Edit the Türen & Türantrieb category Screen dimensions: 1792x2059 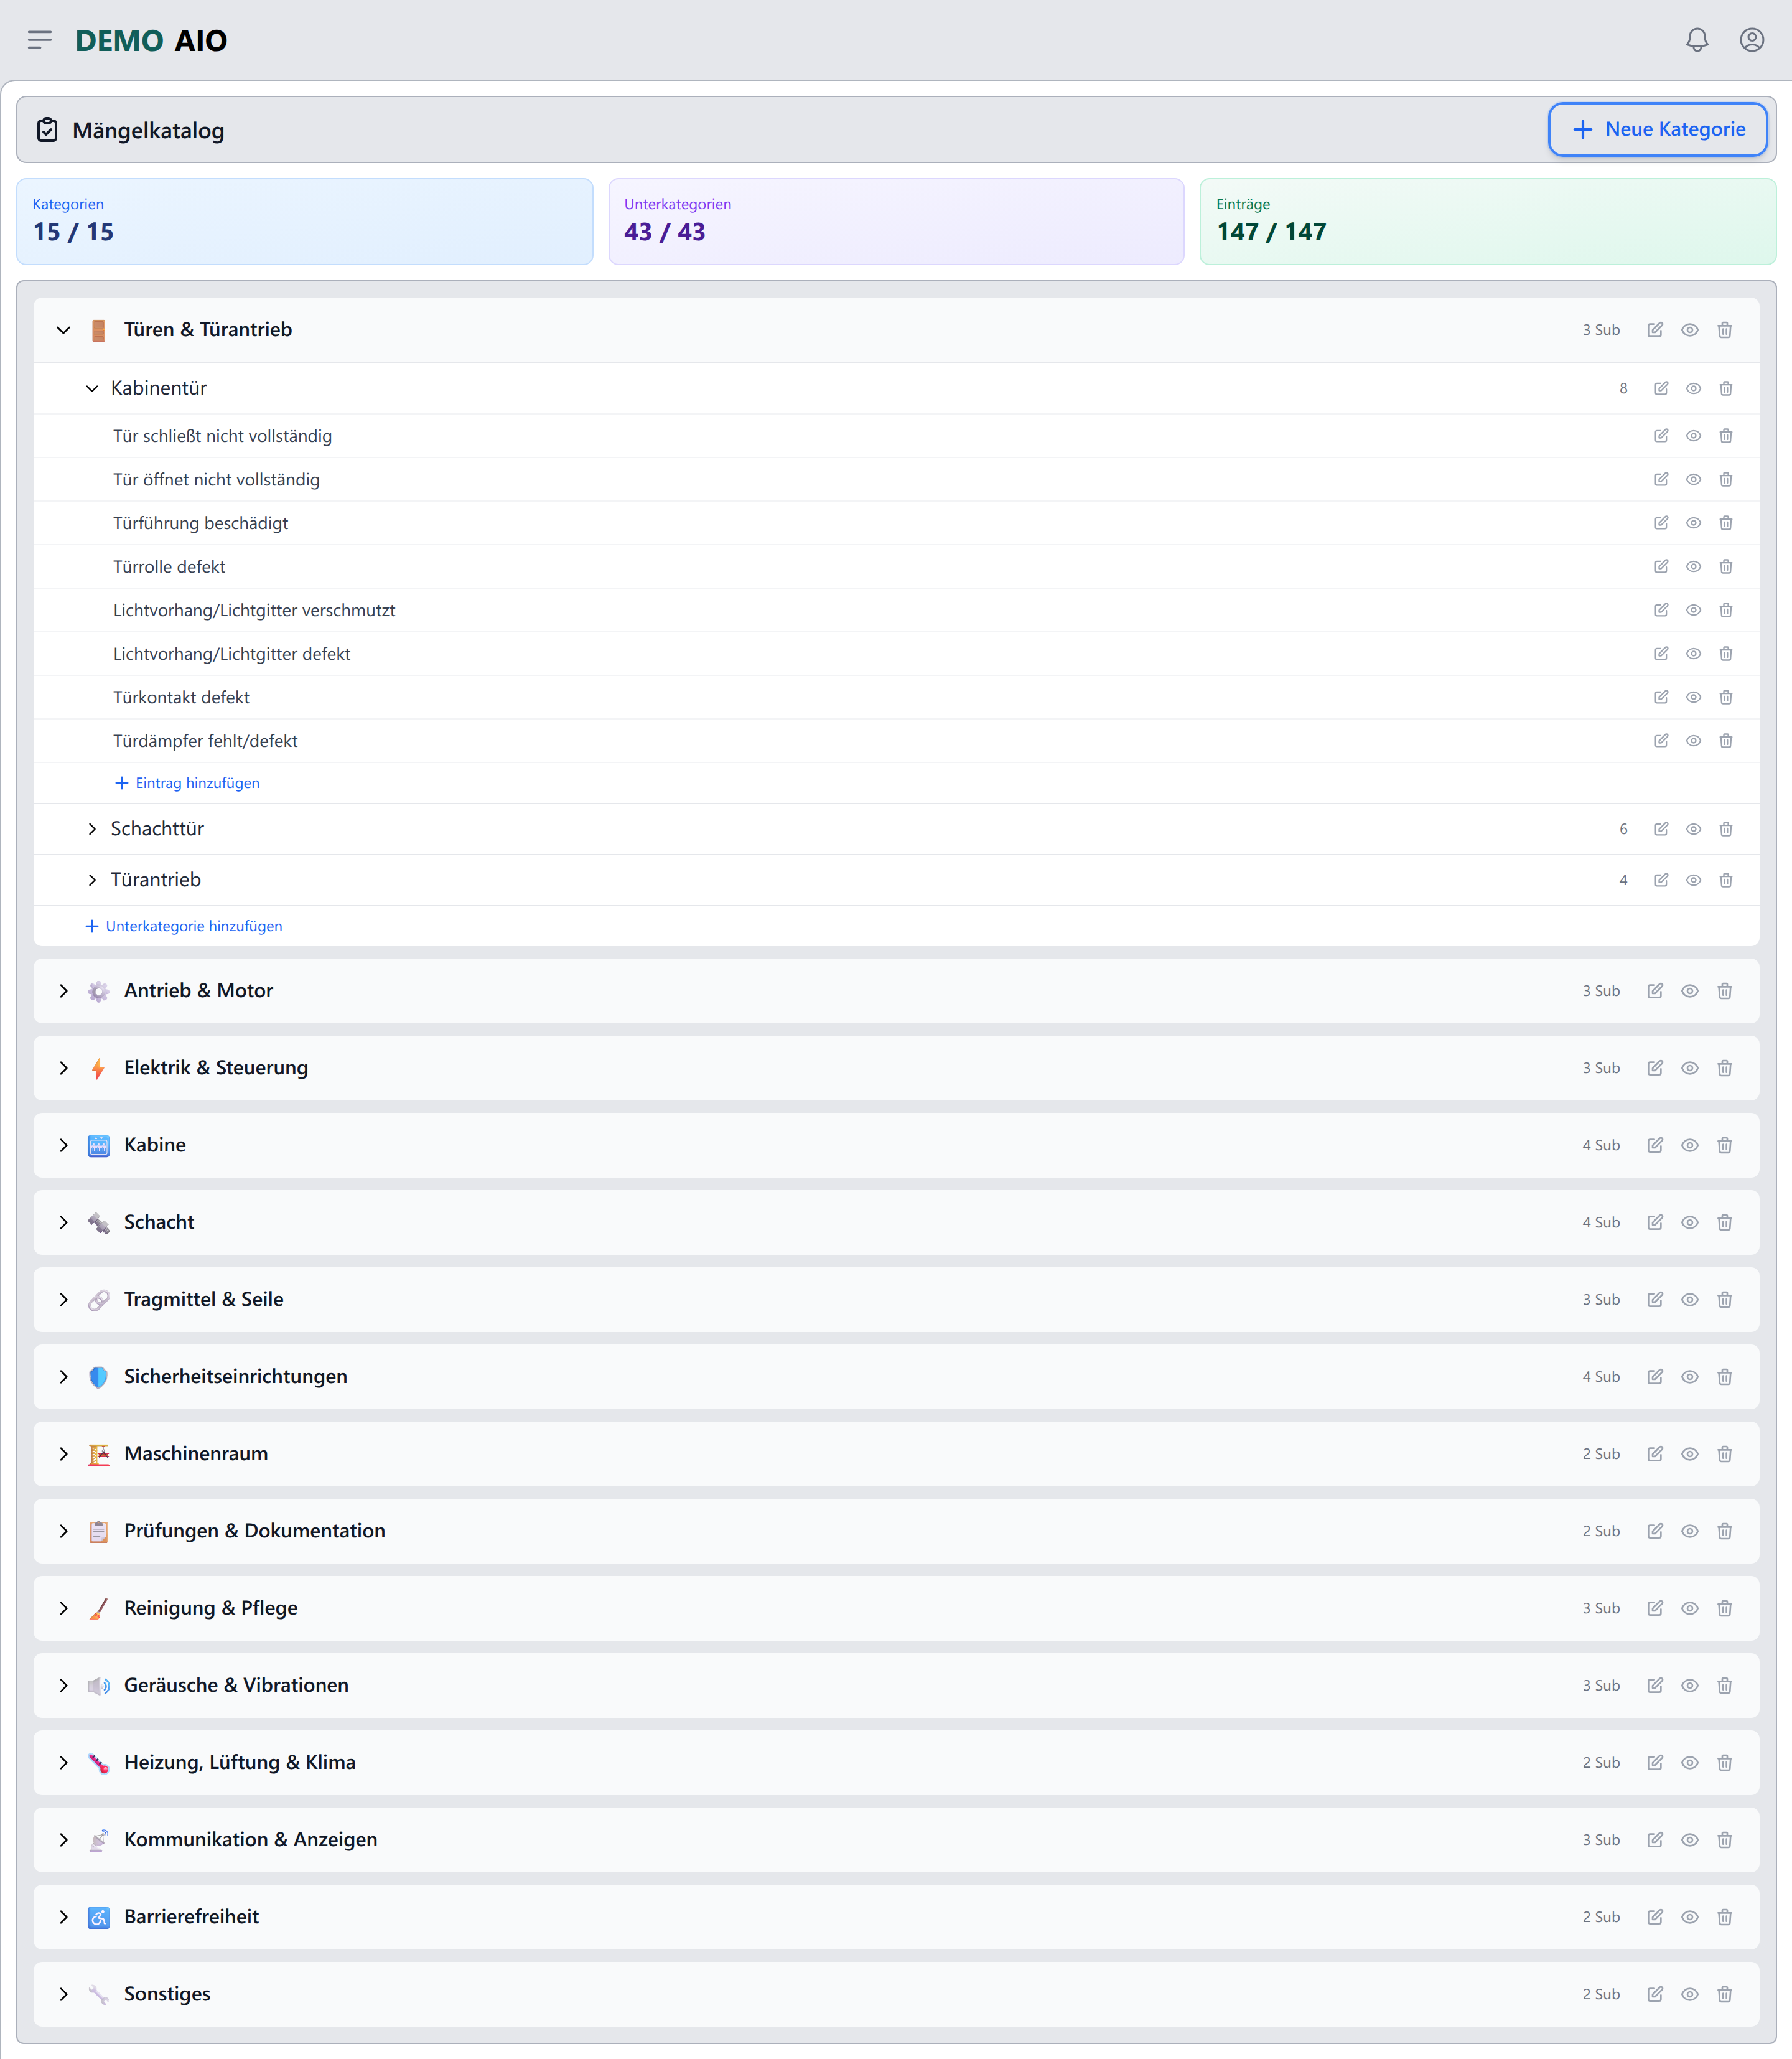click(x=1655, y=330)
